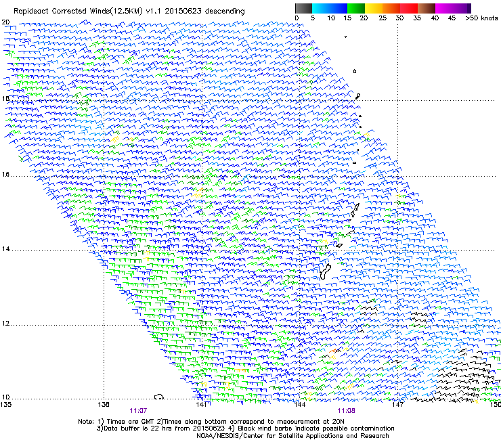The height and width of the screenshot is (440, 501).
Task: Click the green 15-20 knots legend segment
Action: [356, 8]
